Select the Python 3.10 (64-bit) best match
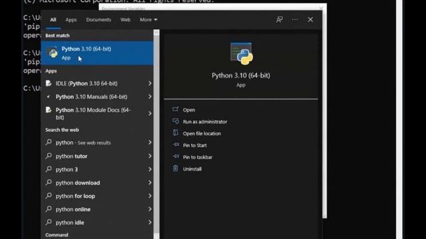Screen dimensions: 426x239 pyautogui.click(x=97, y=53)
